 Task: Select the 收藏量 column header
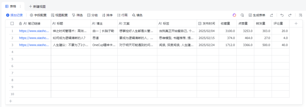pyautogui.click(x=228, y=23)
